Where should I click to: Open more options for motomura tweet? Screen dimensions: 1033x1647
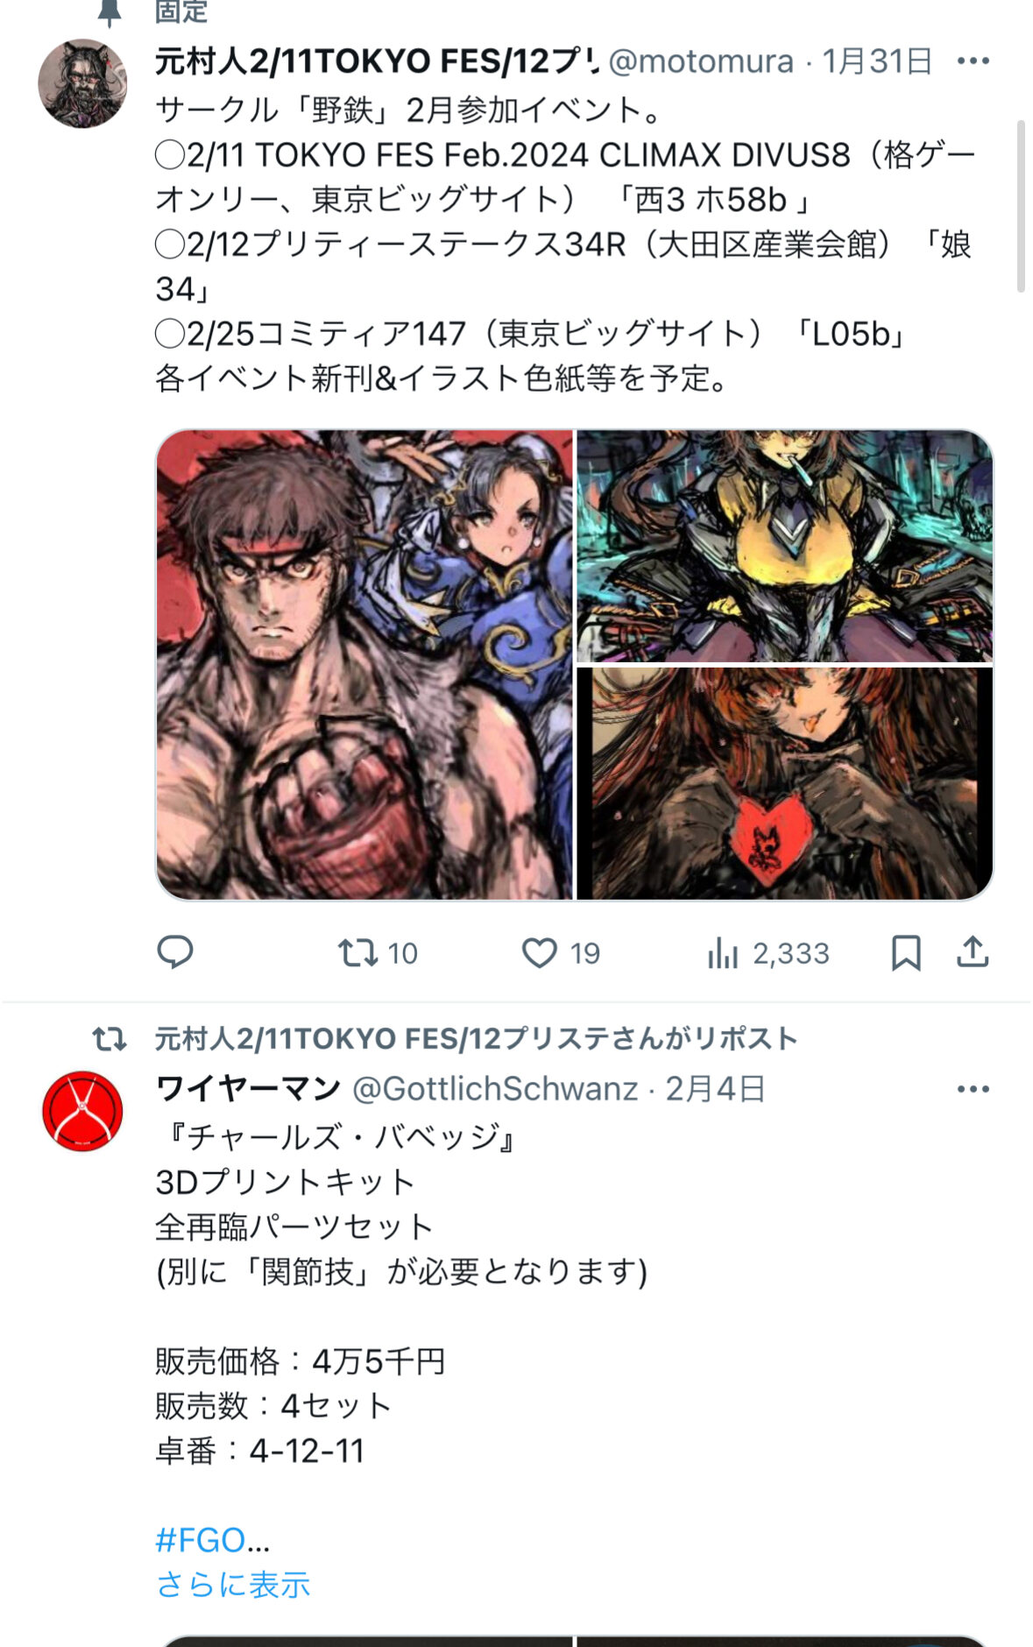pos(973,61)
